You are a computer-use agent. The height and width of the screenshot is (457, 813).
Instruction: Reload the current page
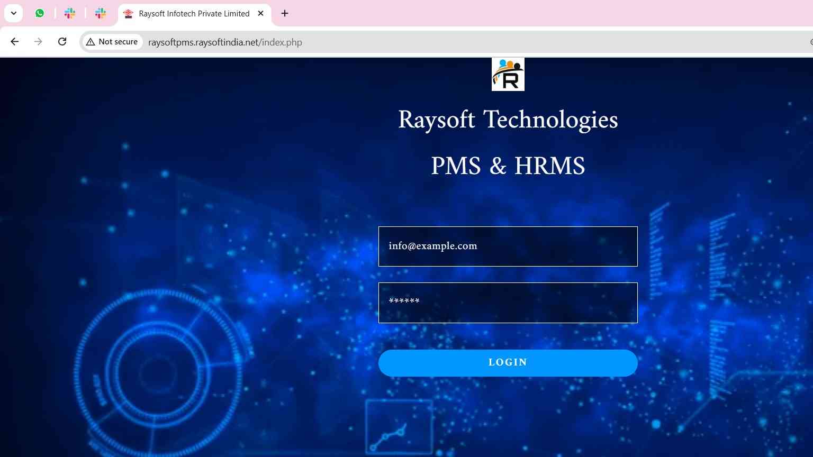point(62,42)
